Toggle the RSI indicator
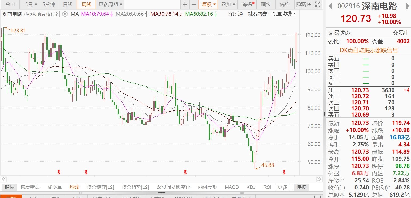Image resolution: width=411 pixels, height=198 pixels. tap(267, 187)
